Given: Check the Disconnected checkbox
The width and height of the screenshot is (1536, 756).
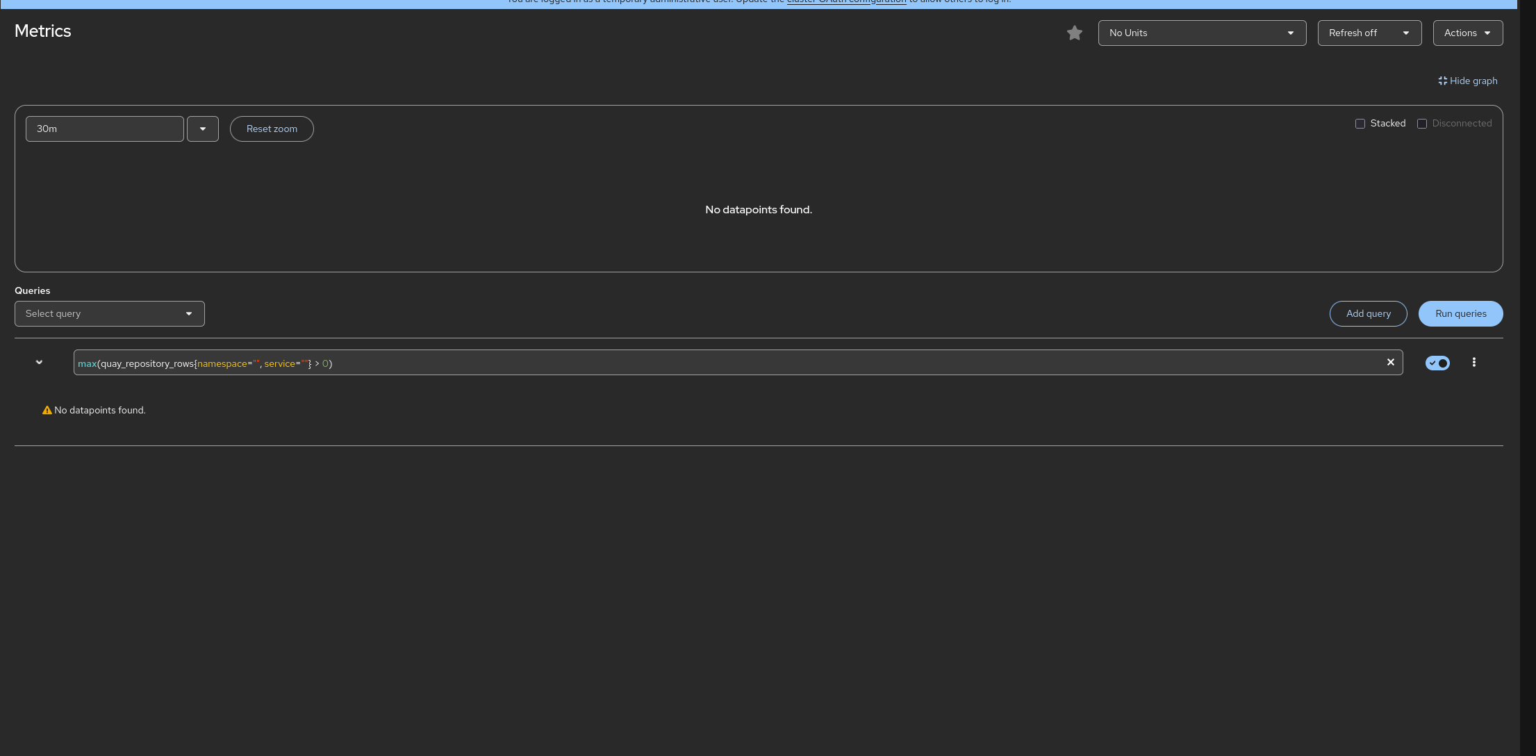Looking at the screenshot, I should pos(1421,124).
